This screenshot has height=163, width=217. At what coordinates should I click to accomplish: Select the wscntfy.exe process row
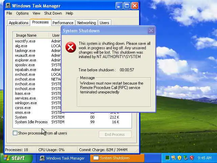pos(38,41)
